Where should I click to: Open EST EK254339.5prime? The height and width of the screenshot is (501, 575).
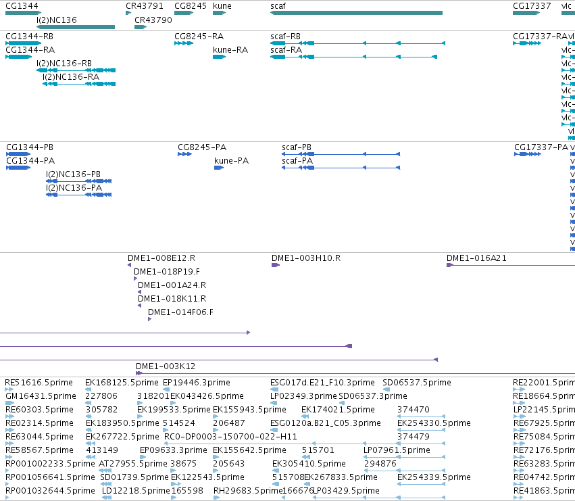tap(434, 477)
